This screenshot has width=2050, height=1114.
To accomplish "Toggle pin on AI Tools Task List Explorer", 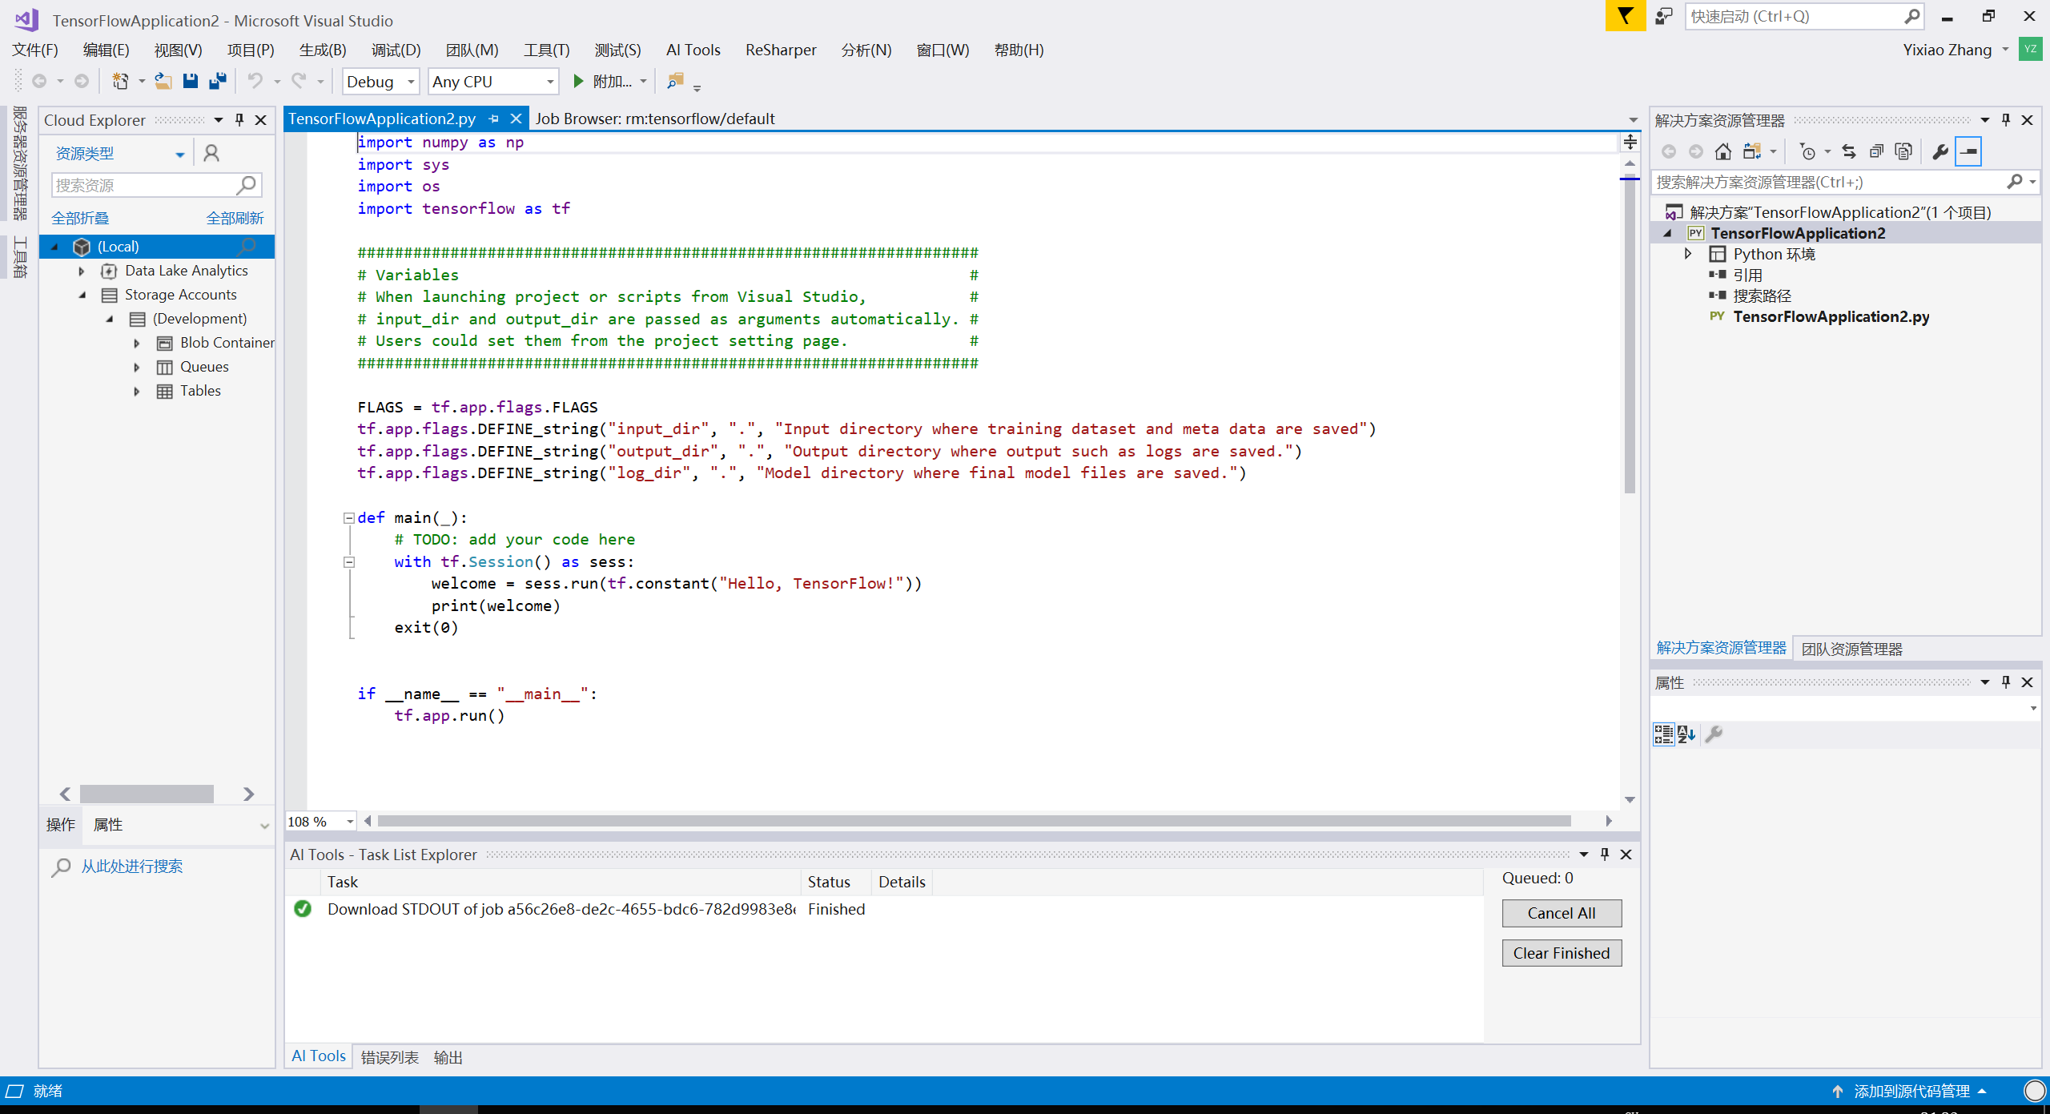I will tap(1605, 854).
